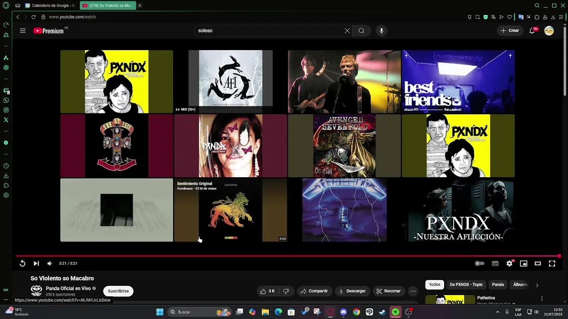Launch Steam from the taskbar
Viewport: 568px width, 319px height.
(x=382, y=312)
